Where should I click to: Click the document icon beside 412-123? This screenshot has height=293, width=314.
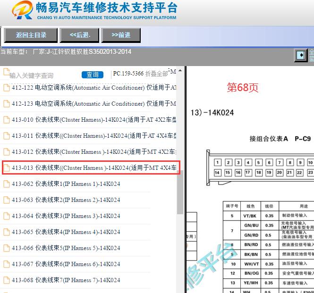(x=7, y=104)
